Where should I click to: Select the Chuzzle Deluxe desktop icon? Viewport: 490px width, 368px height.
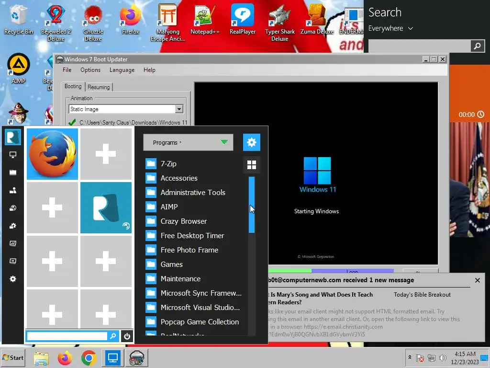click(93, 23)
